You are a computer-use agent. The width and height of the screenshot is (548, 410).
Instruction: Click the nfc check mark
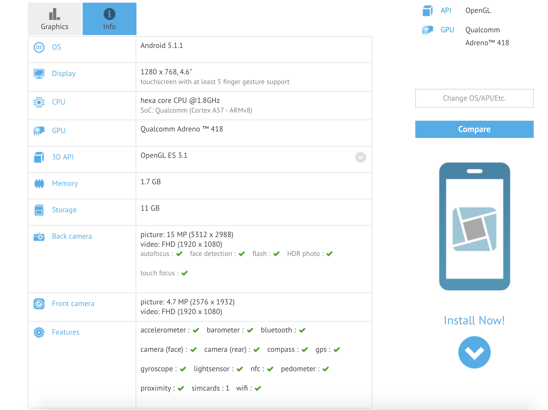[270, 369]
